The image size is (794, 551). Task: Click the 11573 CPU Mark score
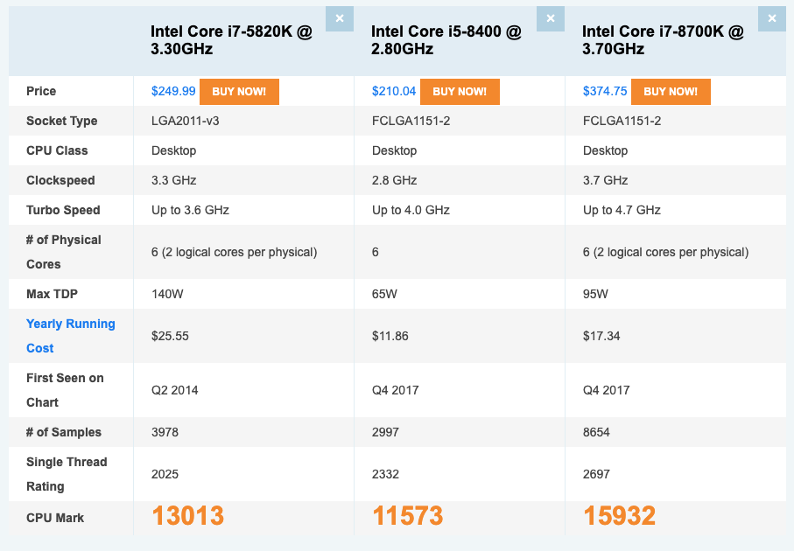(408, 516)
